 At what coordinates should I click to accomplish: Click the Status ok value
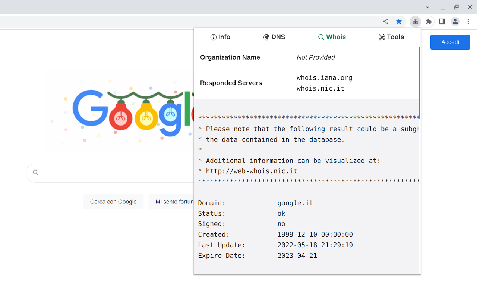pyautogui.click(x=281, y=213)
